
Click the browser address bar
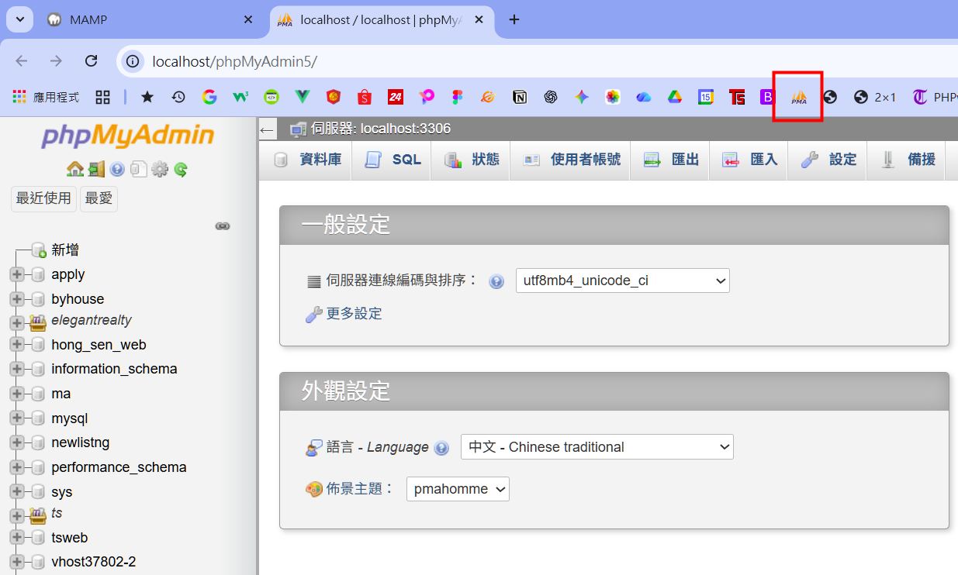click(x=465, y=61)
